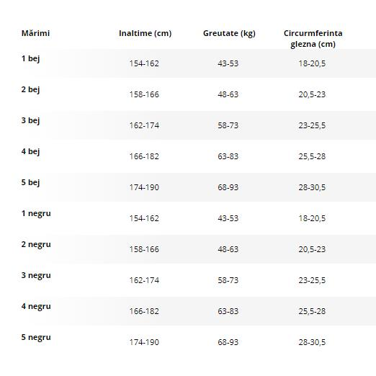Click the Mărimi column header
376x376 pixels.
click(x=35, y=33)
